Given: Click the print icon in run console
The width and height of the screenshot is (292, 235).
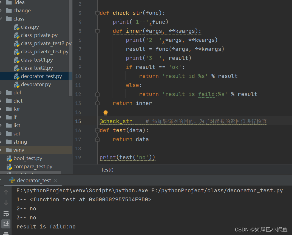Looking at the screenshot, I should coord(6,234).
